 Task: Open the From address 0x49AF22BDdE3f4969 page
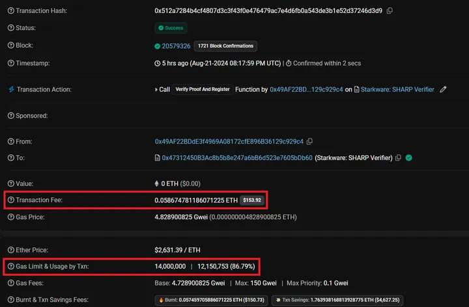(x=229, y=141)
